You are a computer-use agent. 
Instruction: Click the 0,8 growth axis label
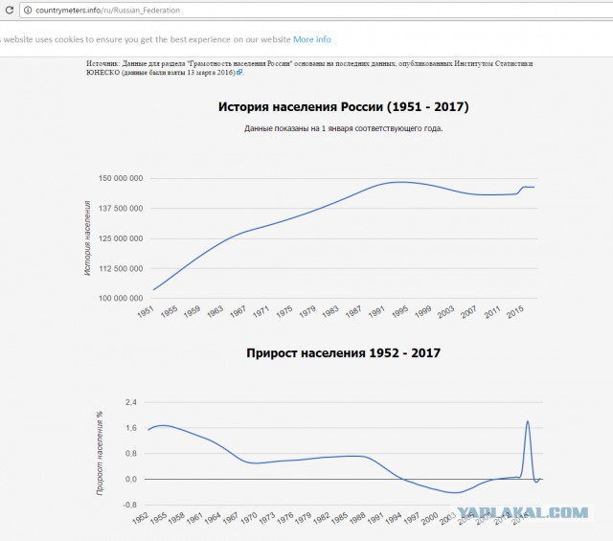coord(131,454)
